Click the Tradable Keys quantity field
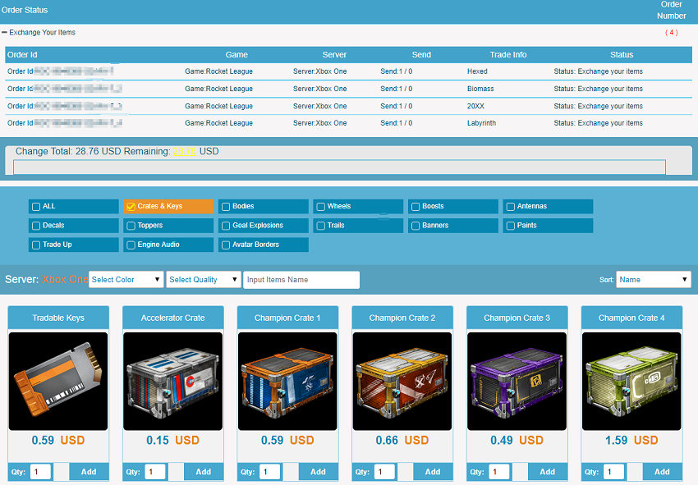This screenshot has width=698, height=485. [40, 472]
